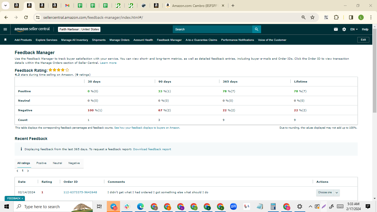Open Telegram from the taskbar

(114, 206)
